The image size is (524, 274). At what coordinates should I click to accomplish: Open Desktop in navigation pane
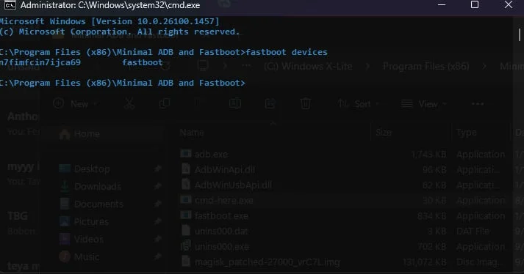[x=92, y=169]
